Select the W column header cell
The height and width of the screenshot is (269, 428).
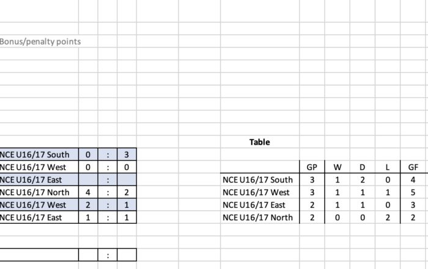pos(338,167)
